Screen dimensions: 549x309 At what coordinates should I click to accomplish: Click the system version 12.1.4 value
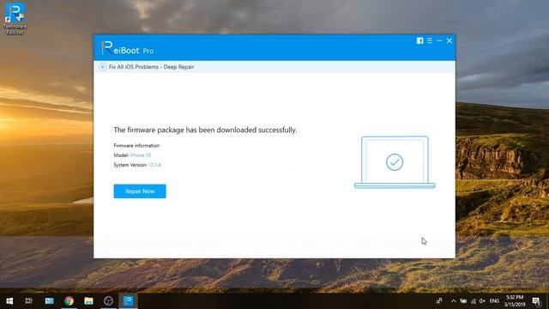coord(154,165)
